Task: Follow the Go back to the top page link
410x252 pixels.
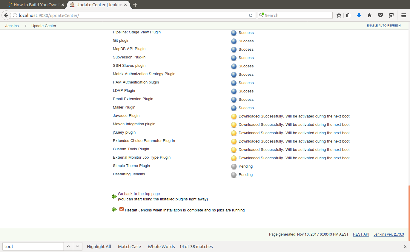Action: coord(139,194)
